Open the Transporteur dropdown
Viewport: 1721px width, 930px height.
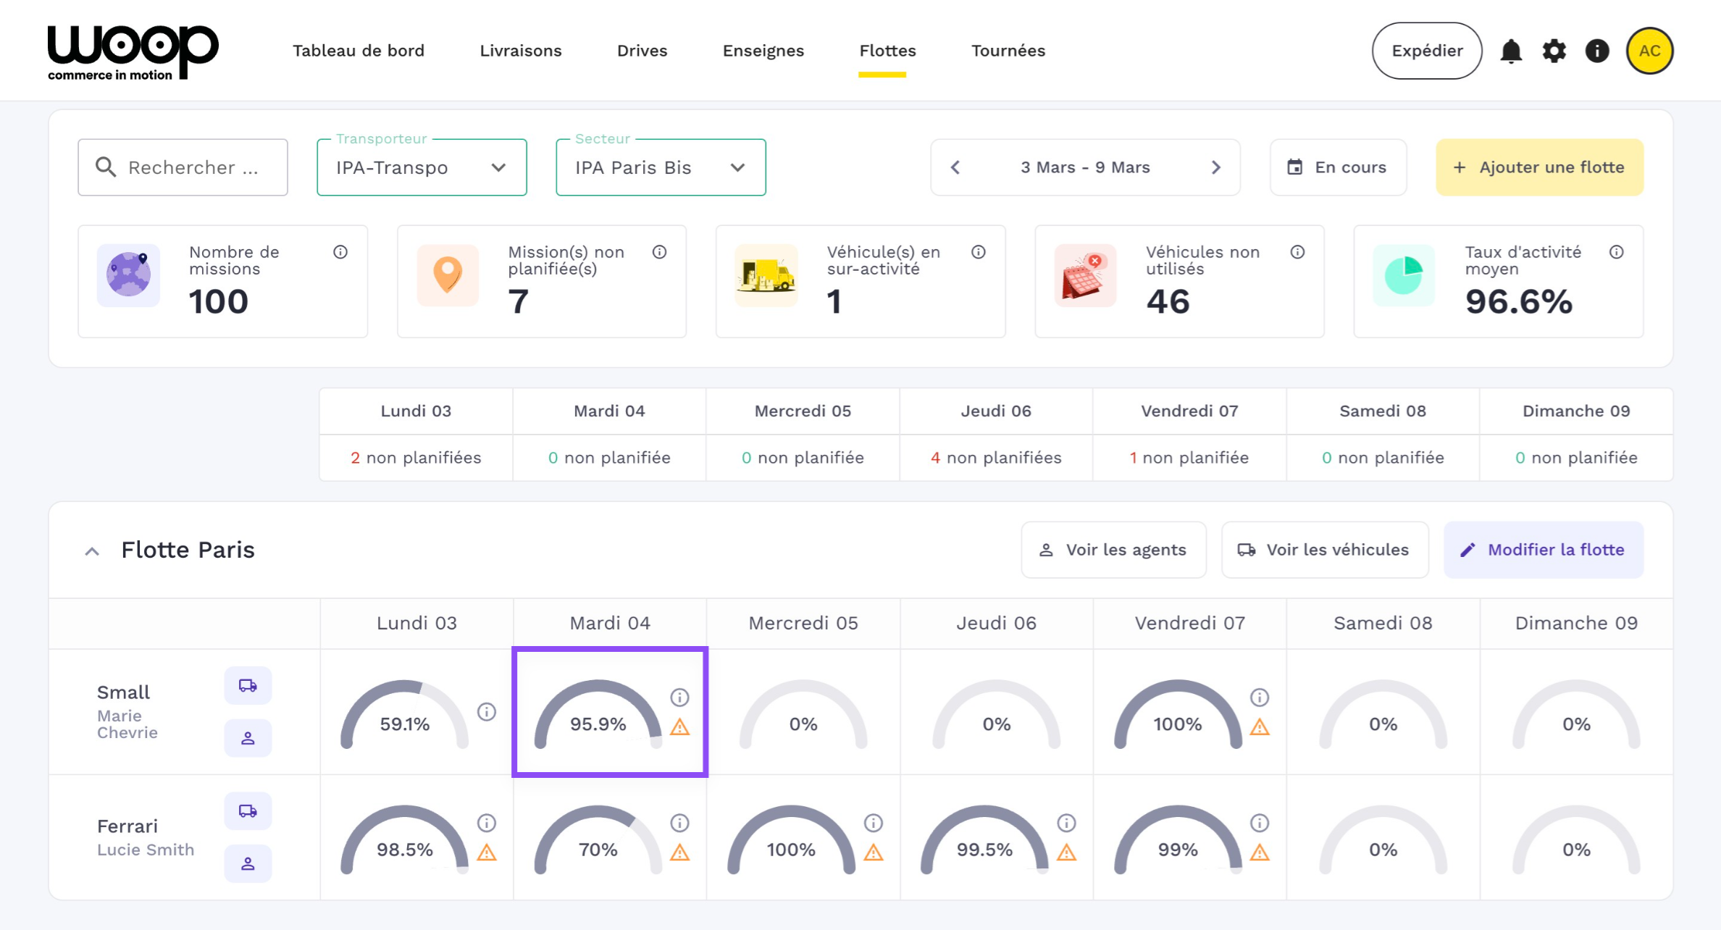click(x=422, y=167)
